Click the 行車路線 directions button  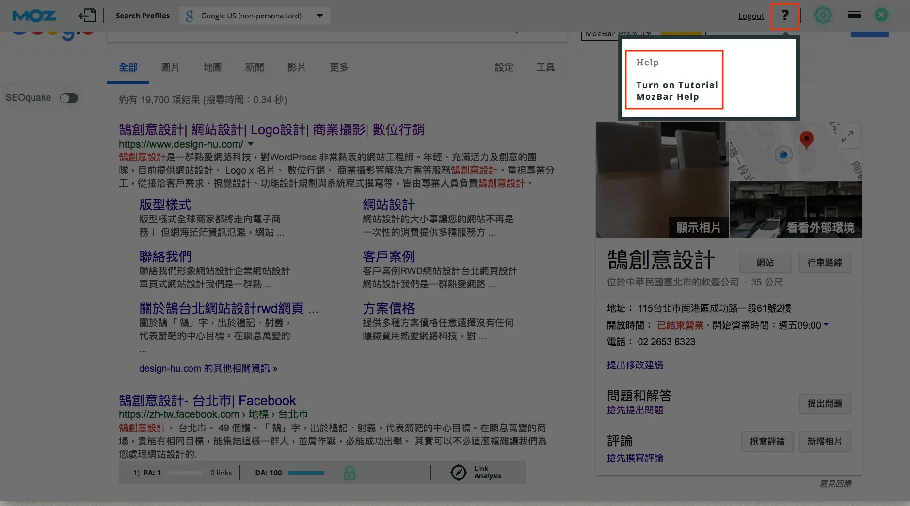pyautogui.click(x=825, y=263)
